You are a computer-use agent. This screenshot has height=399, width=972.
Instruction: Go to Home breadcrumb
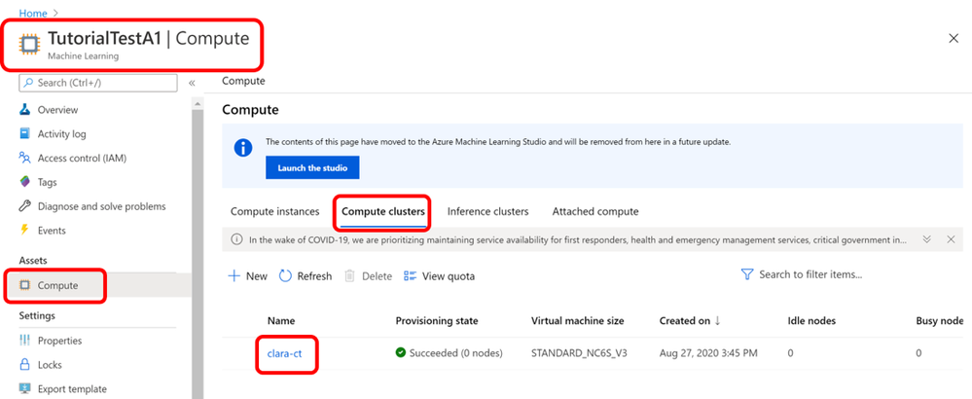pyautogui.click(x=32, y=13)
